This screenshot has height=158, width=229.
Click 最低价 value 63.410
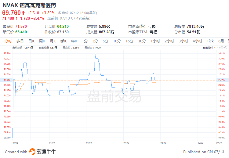pyautogui.click(x=21, y=32)
